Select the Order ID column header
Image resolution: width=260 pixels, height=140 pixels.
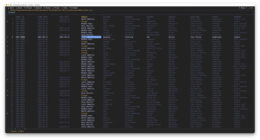(x=20, y=17)
